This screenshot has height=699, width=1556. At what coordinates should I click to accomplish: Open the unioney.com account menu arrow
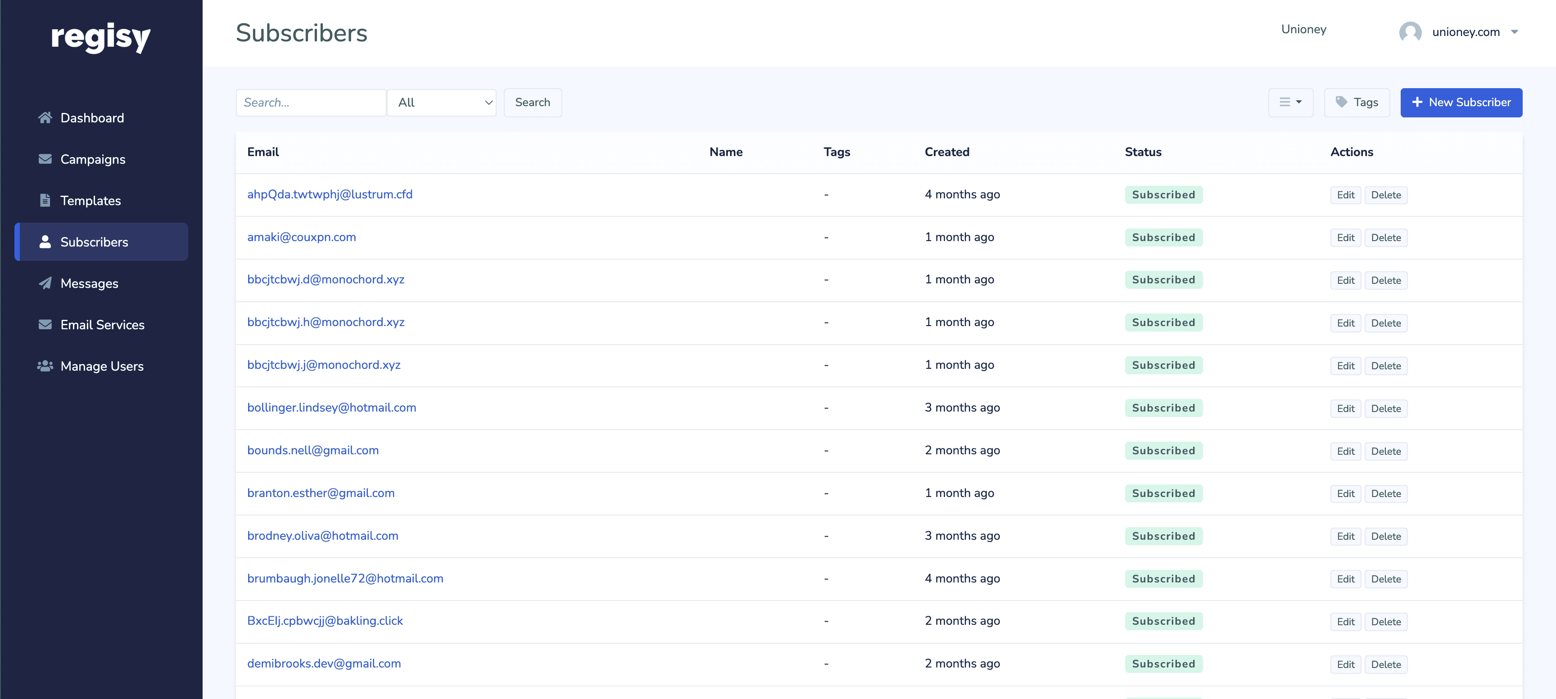1514,32
